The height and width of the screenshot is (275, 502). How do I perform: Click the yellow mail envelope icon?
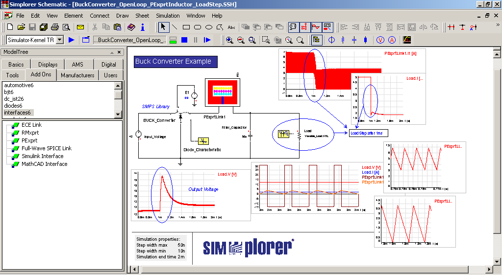[80, 27]
